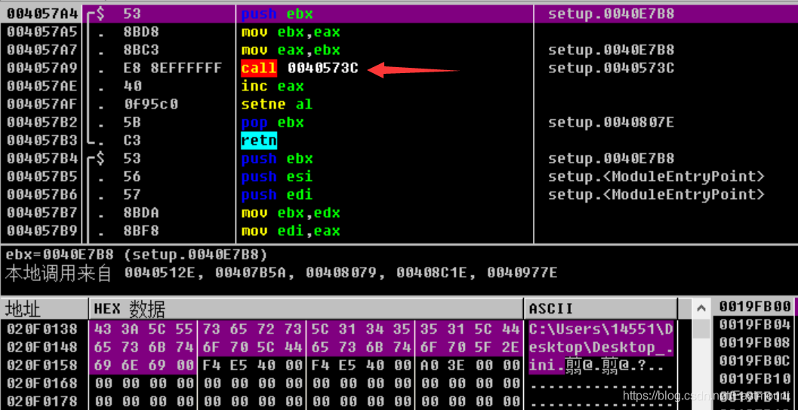This screenshot has height=410, width=798.
Task: Click stack address 0019FB04
Action: click(755, 324)
